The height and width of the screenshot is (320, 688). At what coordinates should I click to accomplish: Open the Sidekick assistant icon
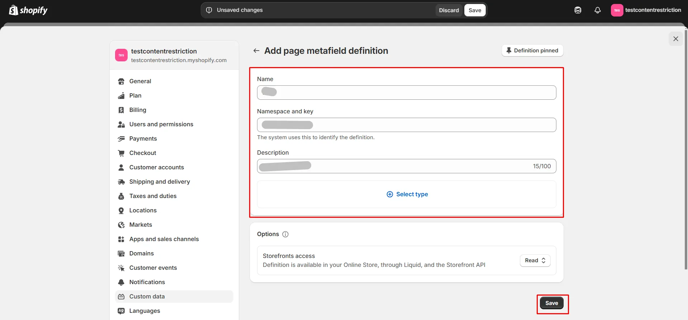[x=578, y=10]
